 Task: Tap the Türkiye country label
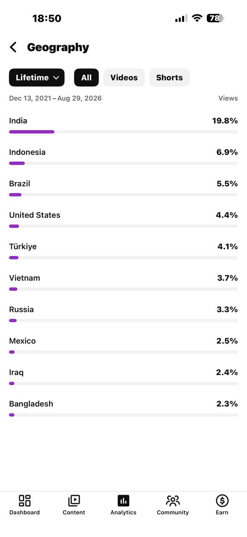[23, 247]
